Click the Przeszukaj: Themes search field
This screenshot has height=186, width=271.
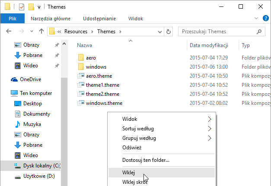tap(218, 32)
